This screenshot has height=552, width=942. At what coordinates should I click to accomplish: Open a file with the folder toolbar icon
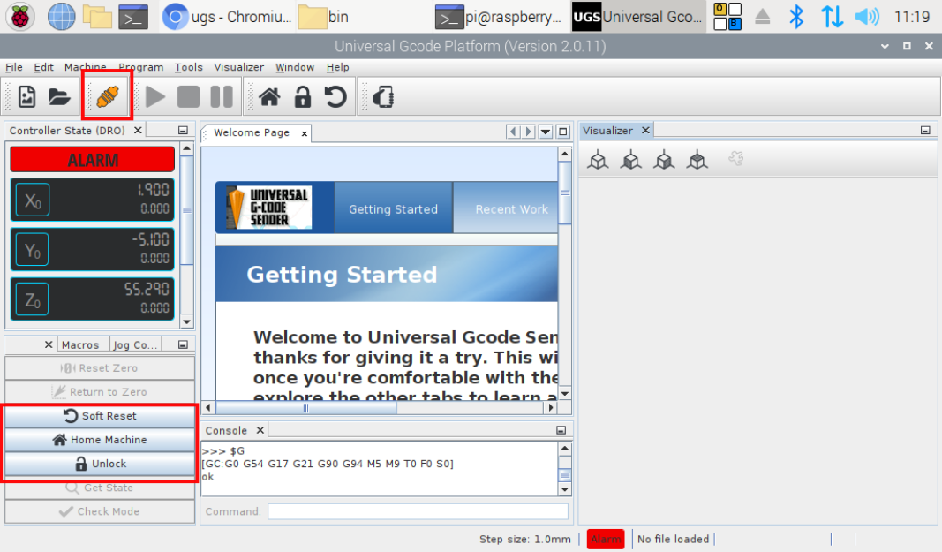point(59,97)
